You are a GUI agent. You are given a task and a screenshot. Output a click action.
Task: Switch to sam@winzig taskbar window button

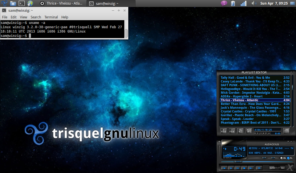tap(111, 3)
